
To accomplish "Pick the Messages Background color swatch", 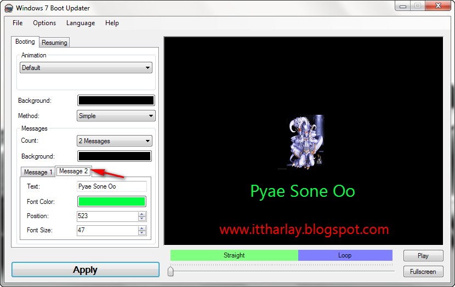I will [115, 156].
